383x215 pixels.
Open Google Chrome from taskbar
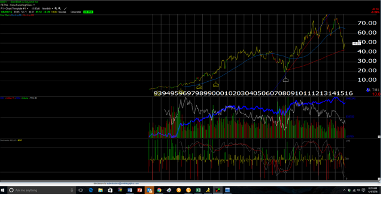[159, 190]
